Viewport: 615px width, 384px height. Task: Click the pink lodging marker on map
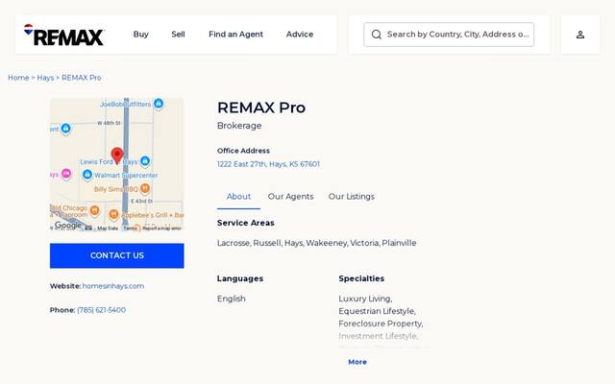(x=66, y=174)
